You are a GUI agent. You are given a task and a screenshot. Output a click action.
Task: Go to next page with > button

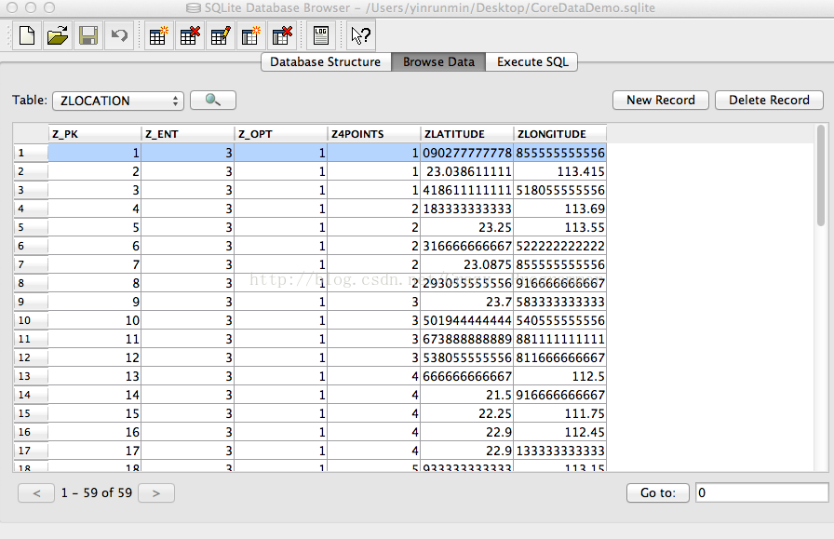pos(156,493)
